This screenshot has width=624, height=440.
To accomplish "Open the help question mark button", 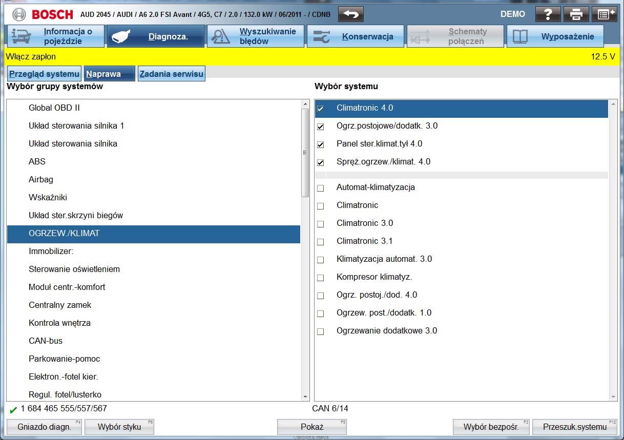I will pyautogui.click(x=548, y=14).
